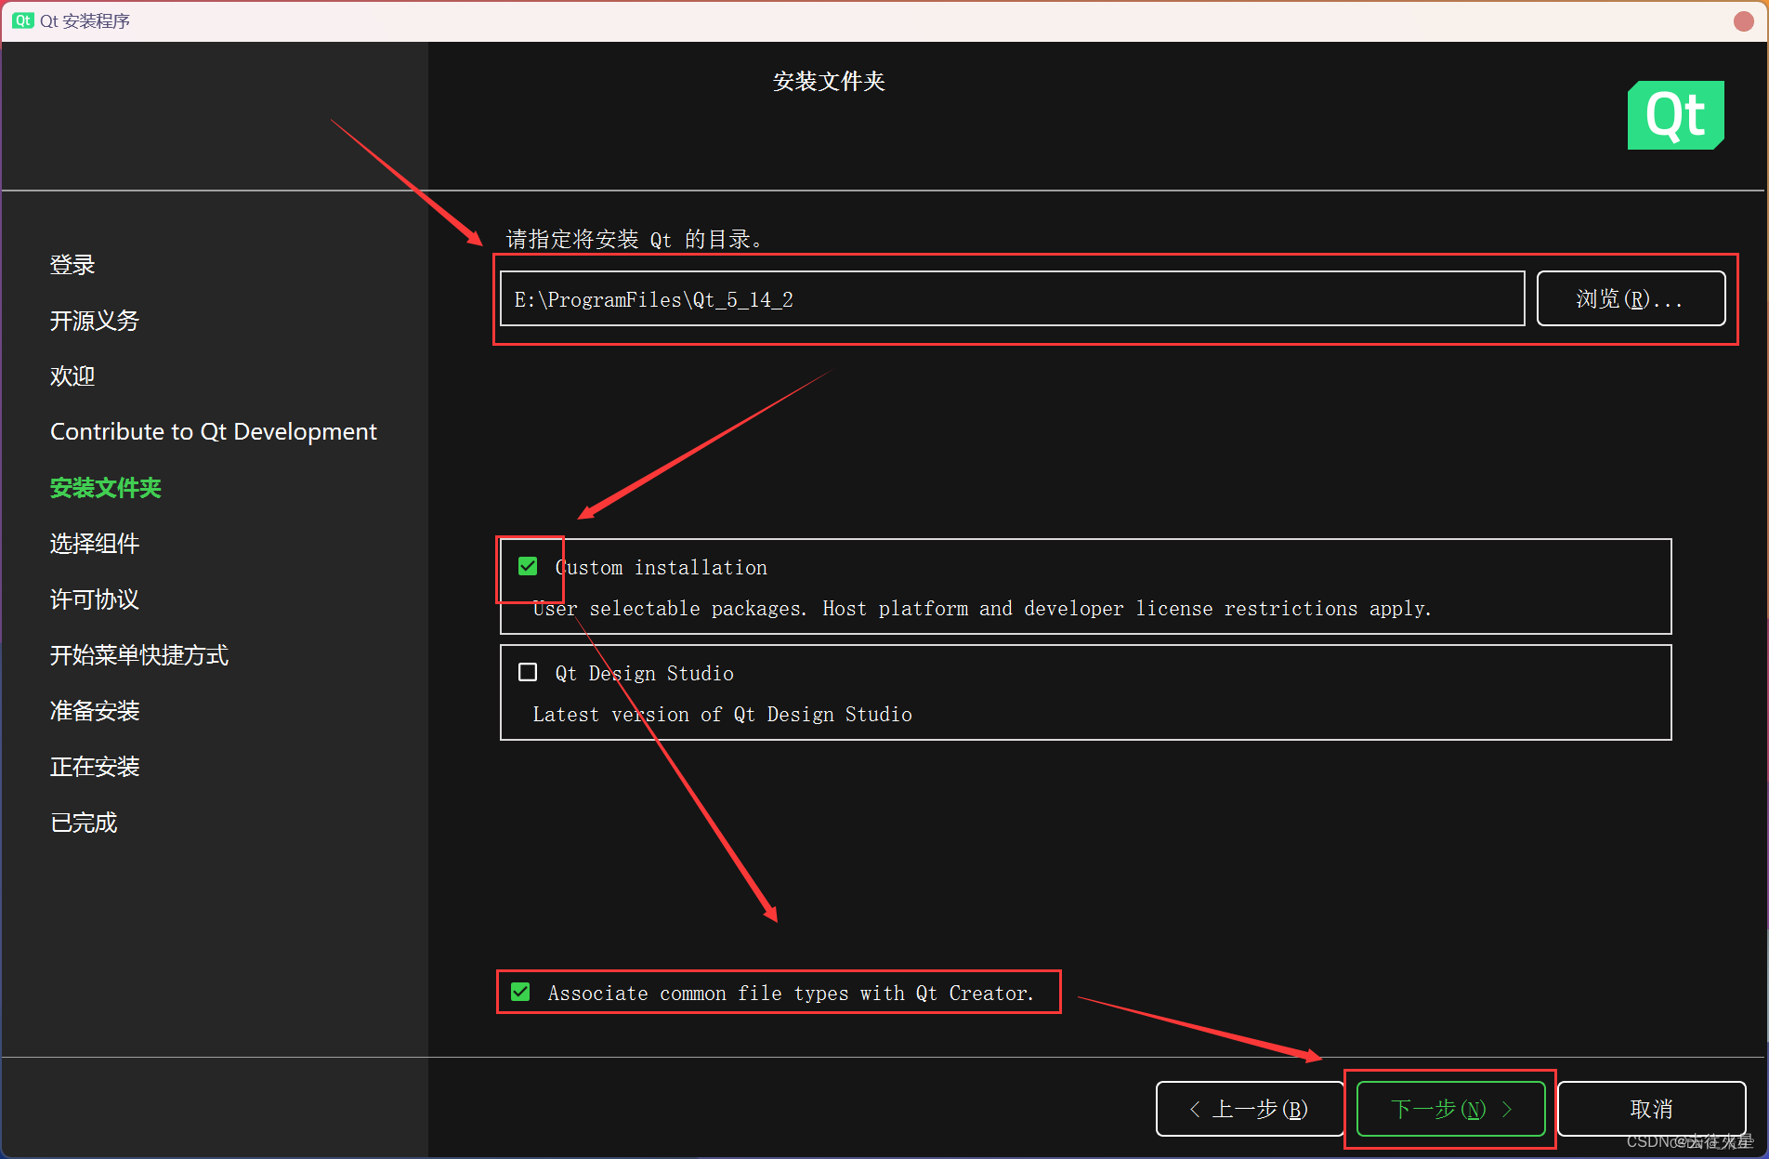Continue with 下一步(N)
The height and width of the screenshot is (1159, 1769).
click(1450, 1109)
